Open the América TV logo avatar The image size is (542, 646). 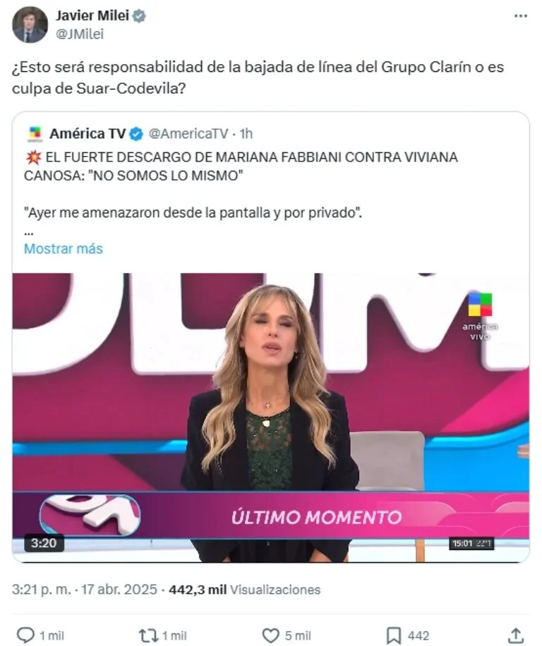tap(35, 134)
